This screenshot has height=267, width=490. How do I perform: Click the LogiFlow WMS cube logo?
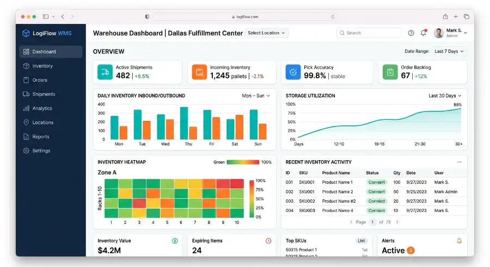click(x=26, y=33)
